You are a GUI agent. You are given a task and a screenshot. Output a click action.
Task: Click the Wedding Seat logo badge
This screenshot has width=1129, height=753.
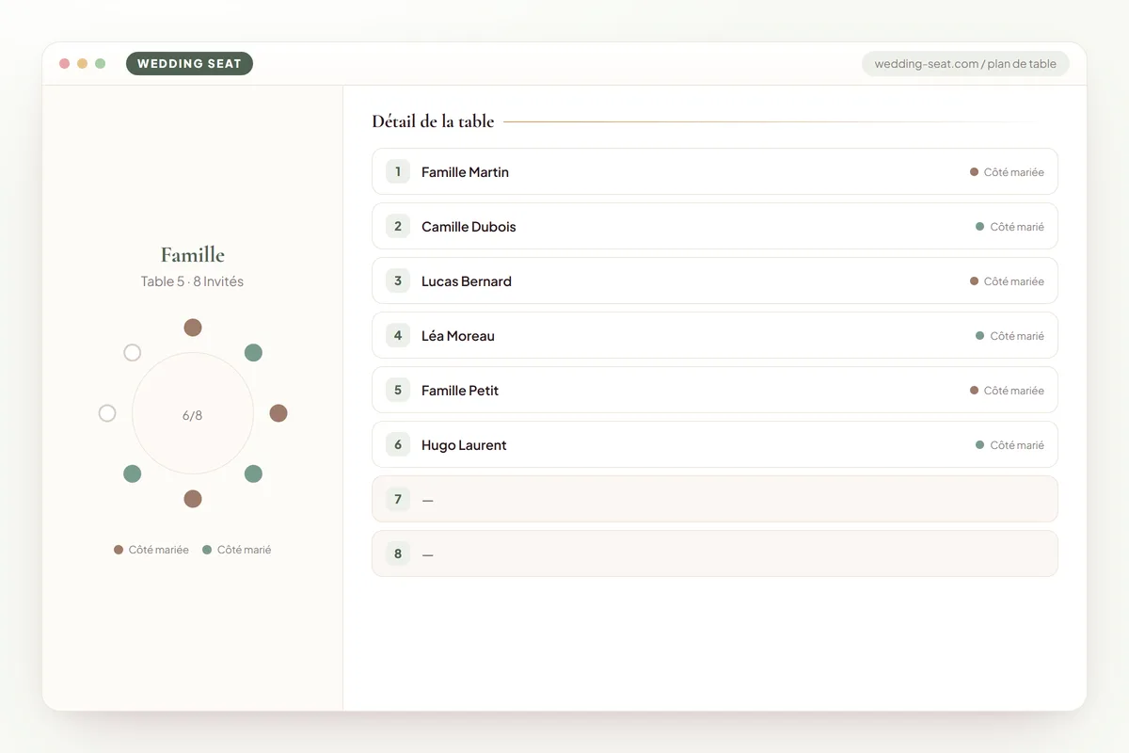tap(189, 64)
